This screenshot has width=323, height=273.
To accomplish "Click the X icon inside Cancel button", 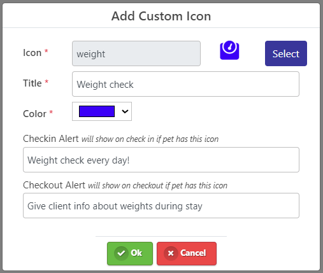I will pos(171,253).
